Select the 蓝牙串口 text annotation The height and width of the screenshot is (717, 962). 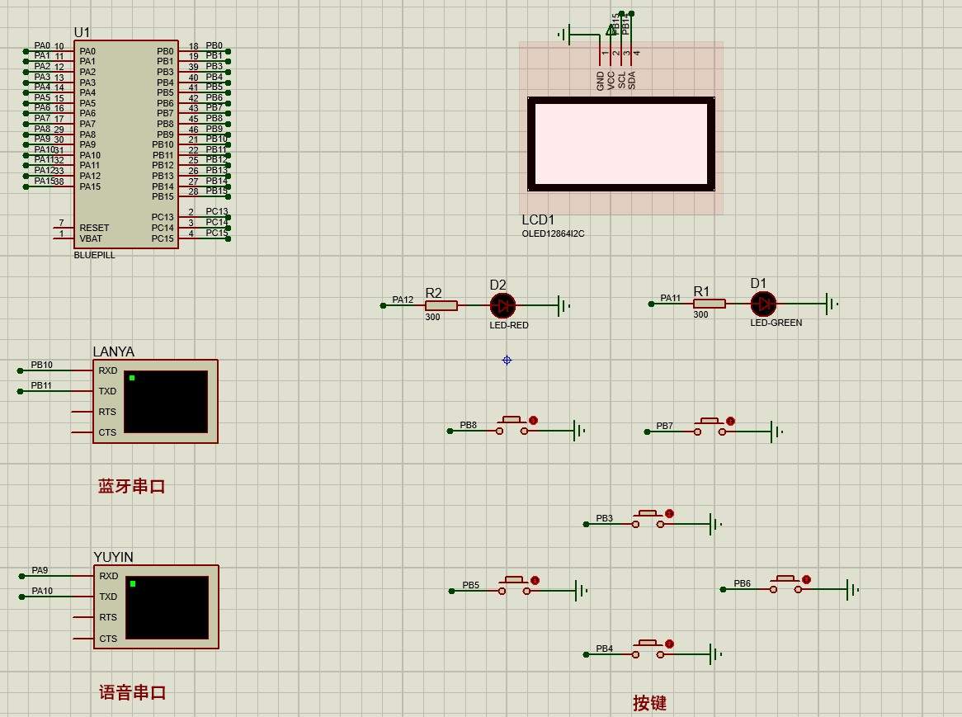coord(131,486)
